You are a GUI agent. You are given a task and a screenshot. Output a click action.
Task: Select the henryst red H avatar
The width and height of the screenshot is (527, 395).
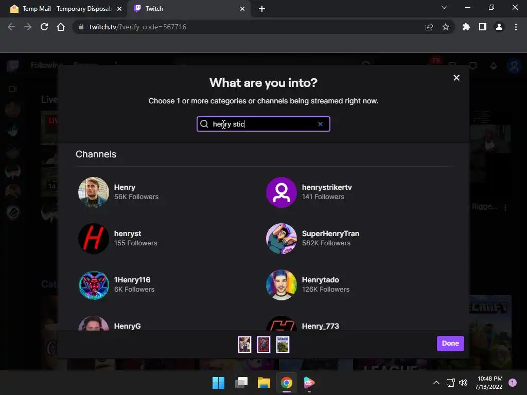[x=94, y=239]
